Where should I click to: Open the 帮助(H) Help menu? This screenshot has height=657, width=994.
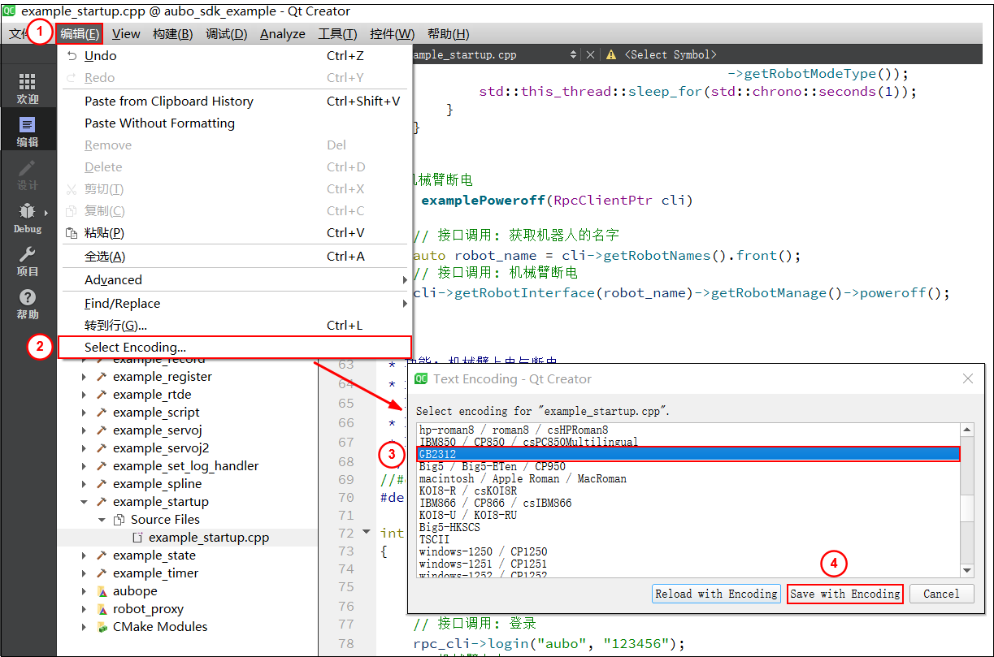pyautogui.click(x=449, y=33)
